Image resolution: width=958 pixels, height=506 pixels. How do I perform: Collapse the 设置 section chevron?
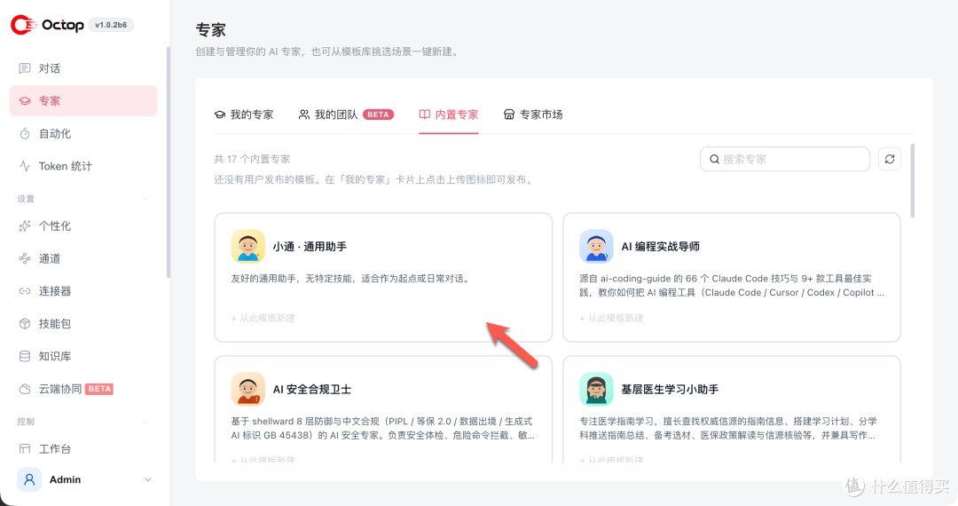(x=145, y=199)
